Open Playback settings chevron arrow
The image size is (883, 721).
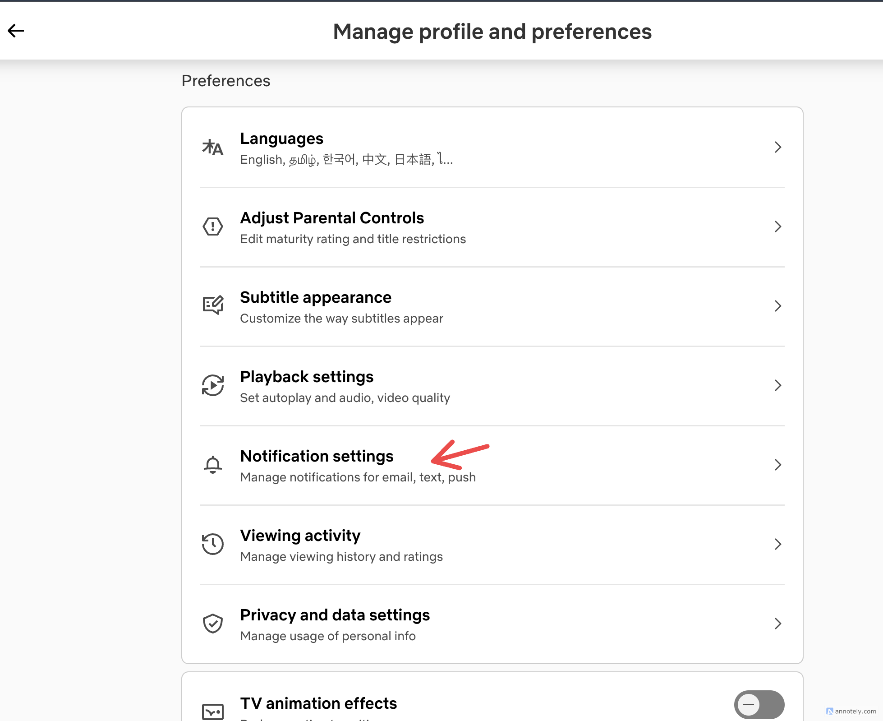pyautogui.click(x=777, y=385)
